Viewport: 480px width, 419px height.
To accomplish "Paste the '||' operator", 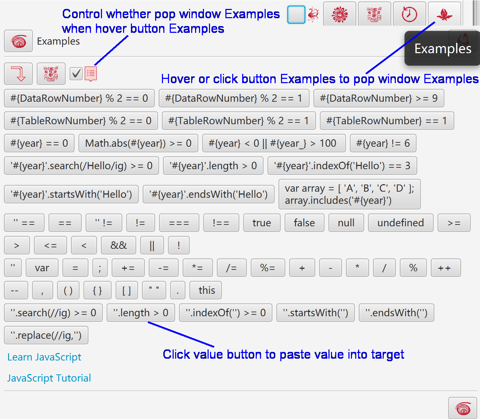I will (x=152, y=245).
